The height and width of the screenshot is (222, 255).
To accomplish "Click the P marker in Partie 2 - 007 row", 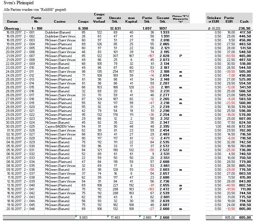I will [180, 55].
